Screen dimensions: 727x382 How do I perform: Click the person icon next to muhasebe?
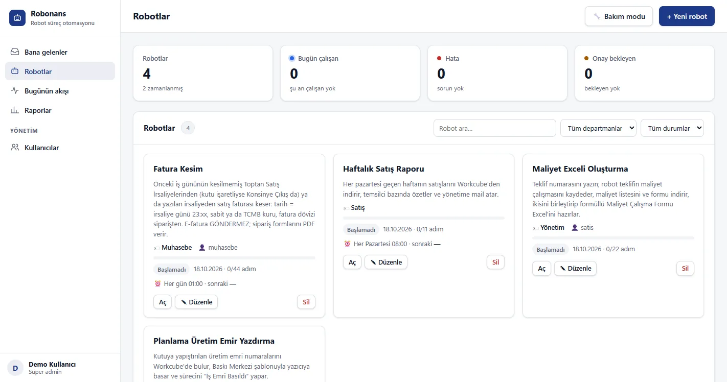(202, 248)
